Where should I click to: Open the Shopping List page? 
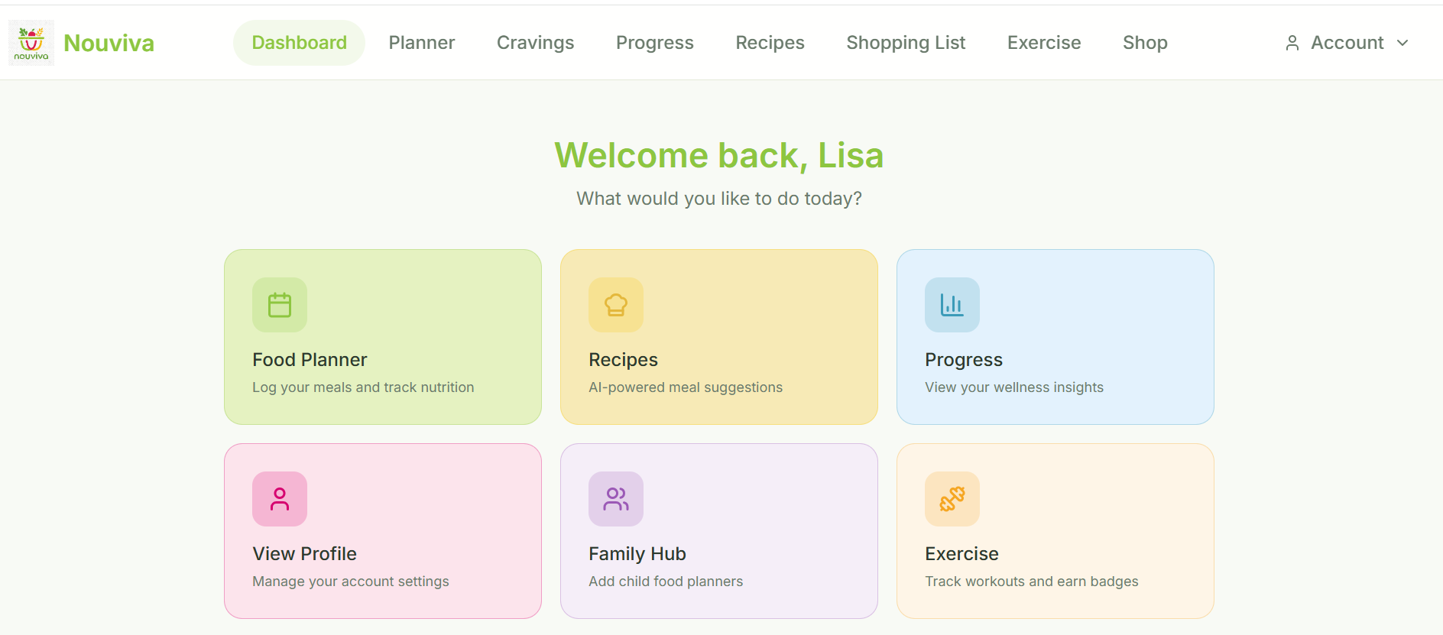coord(906,43)
